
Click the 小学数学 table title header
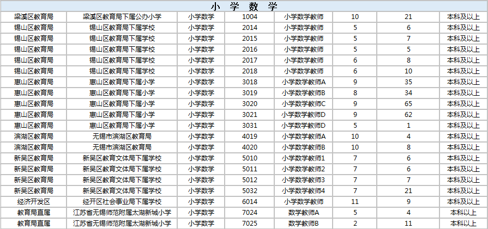[x=243, y=6]
